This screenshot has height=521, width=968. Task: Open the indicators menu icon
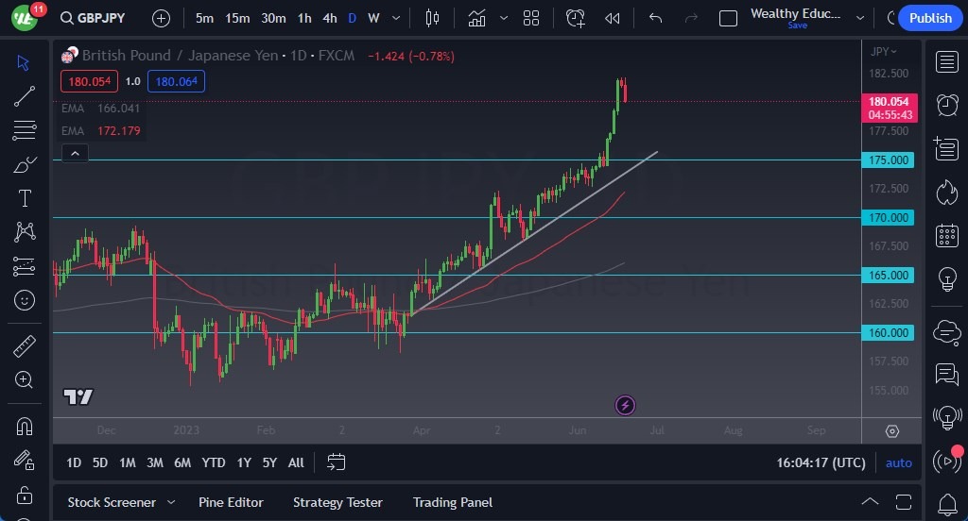click(x=476, y=18)
